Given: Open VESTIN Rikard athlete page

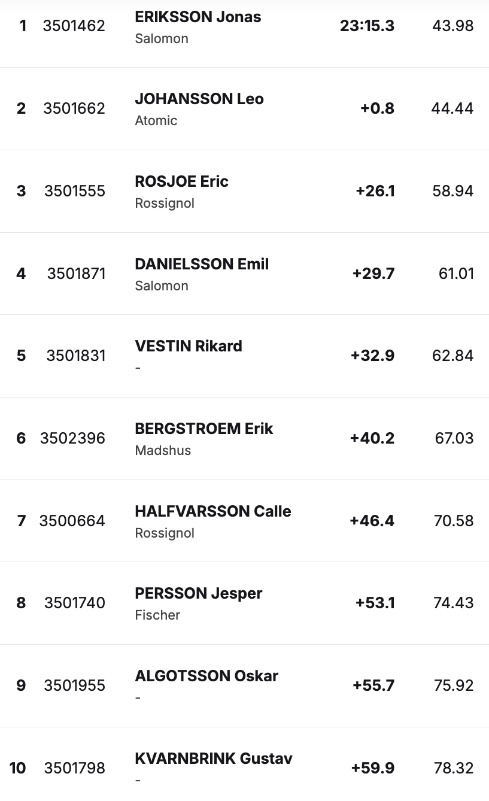Looking at the screenshot, I should 189,346.
